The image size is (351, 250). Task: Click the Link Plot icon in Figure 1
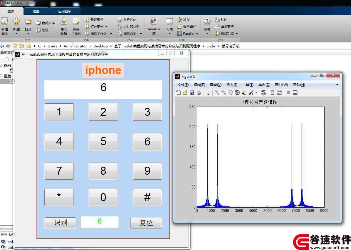[263, 92]
